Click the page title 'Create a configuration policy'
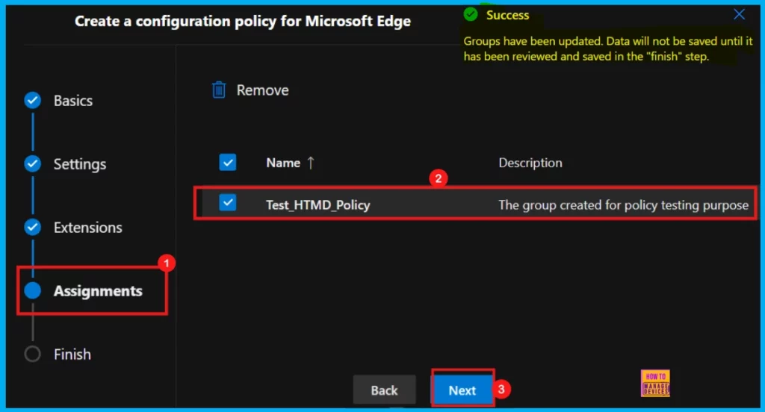This screenshot has height=412, width=765. tap(243, 21)
